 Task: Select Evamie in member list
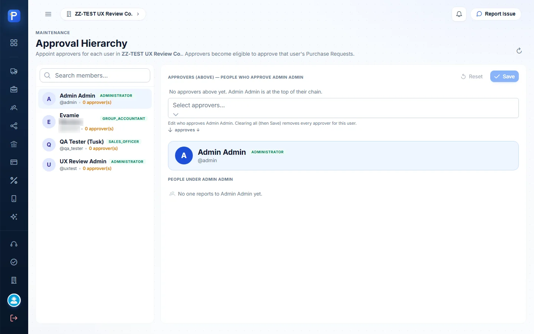point(95,122)
